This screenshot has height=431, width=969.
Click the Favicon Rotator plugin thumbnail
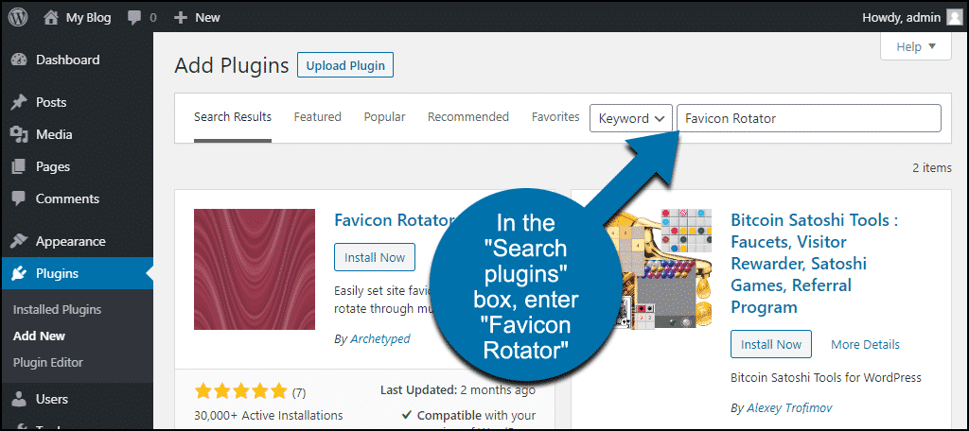(255, 269)
